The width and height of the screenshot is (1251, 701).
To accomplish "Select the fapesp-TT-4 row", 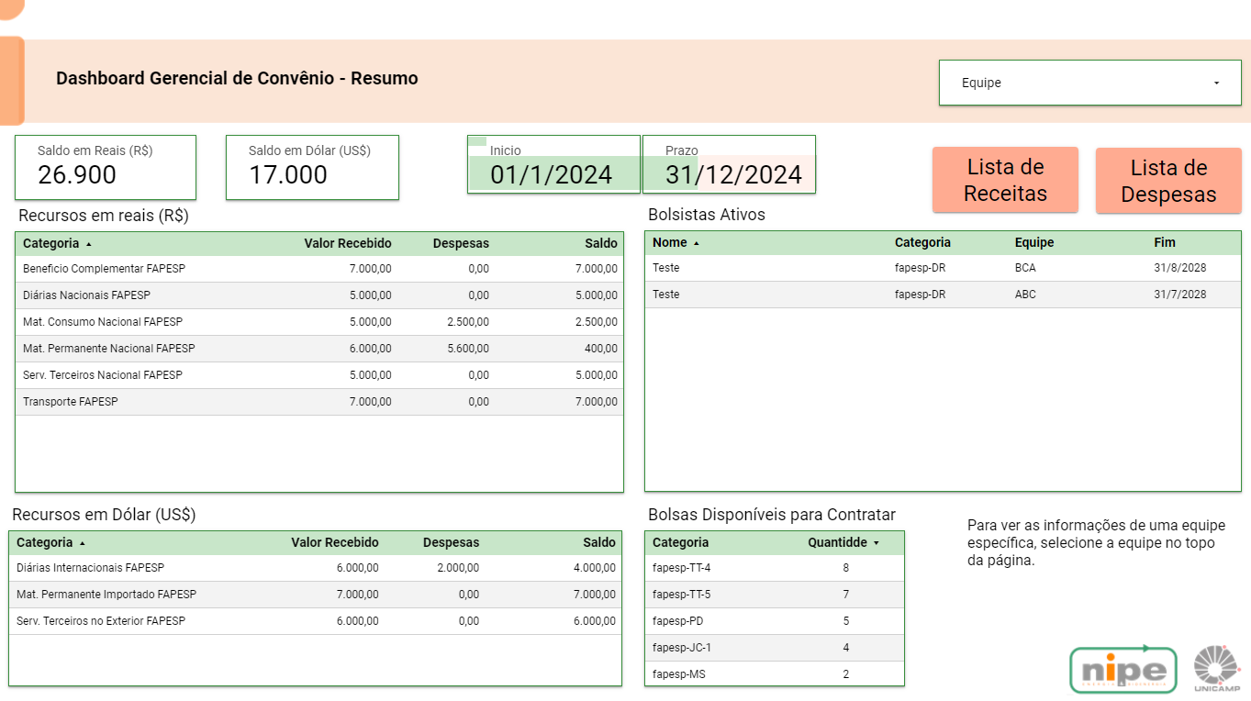I will pos(775,568).
